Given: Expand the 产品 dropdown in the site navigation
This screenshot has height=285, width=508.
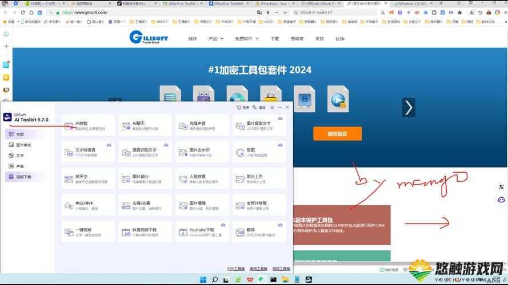Looking at the screenshot, I should pos(216,39).
